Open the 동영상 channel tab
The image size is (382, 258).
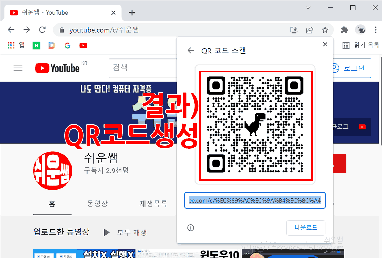coord(97,204)
